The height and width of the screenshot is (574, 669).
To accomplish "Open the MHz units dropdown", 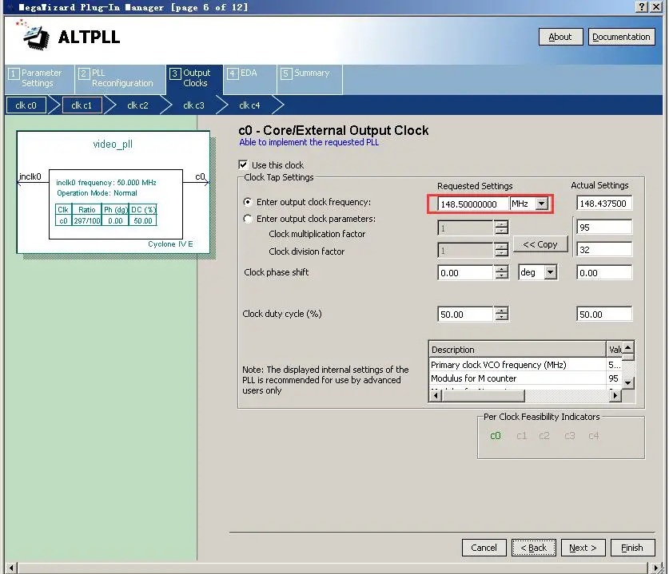I will [542, 204].
